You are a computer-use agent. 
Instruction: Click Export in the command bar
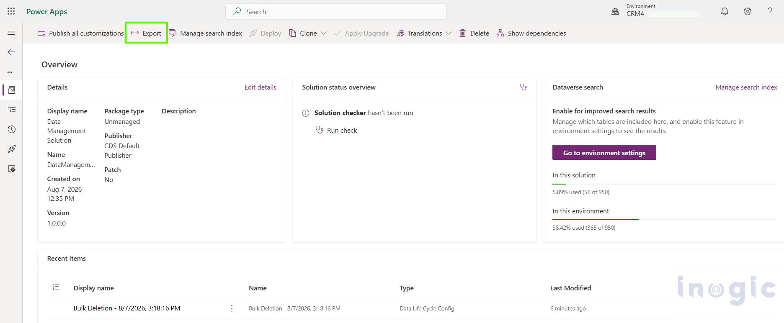pyautogui.click(x=146, y=33)
